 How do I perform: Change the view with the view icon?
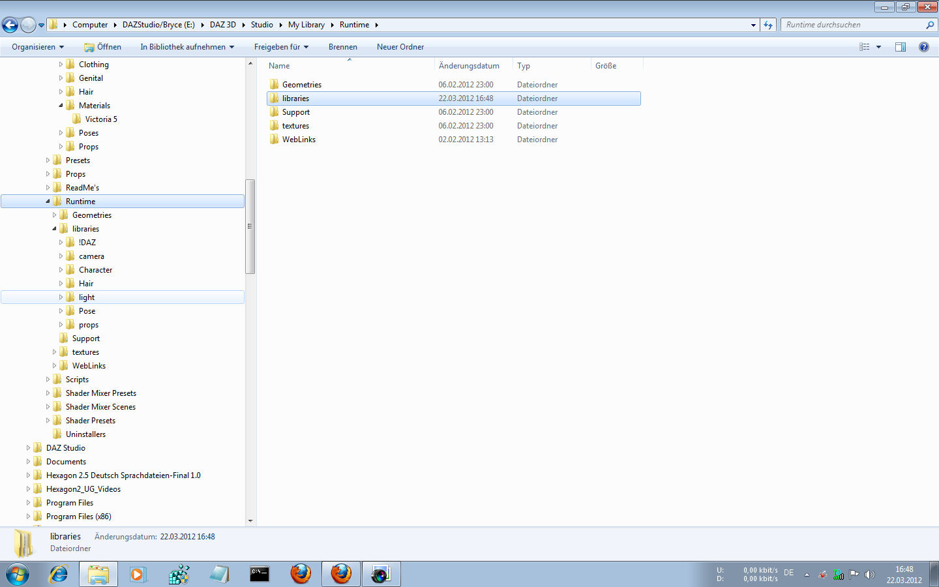coord(865,47)
